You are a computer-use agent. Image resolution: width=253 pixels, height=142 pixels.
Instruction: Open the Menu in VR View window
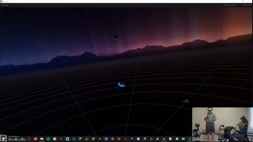pos(4,5)
